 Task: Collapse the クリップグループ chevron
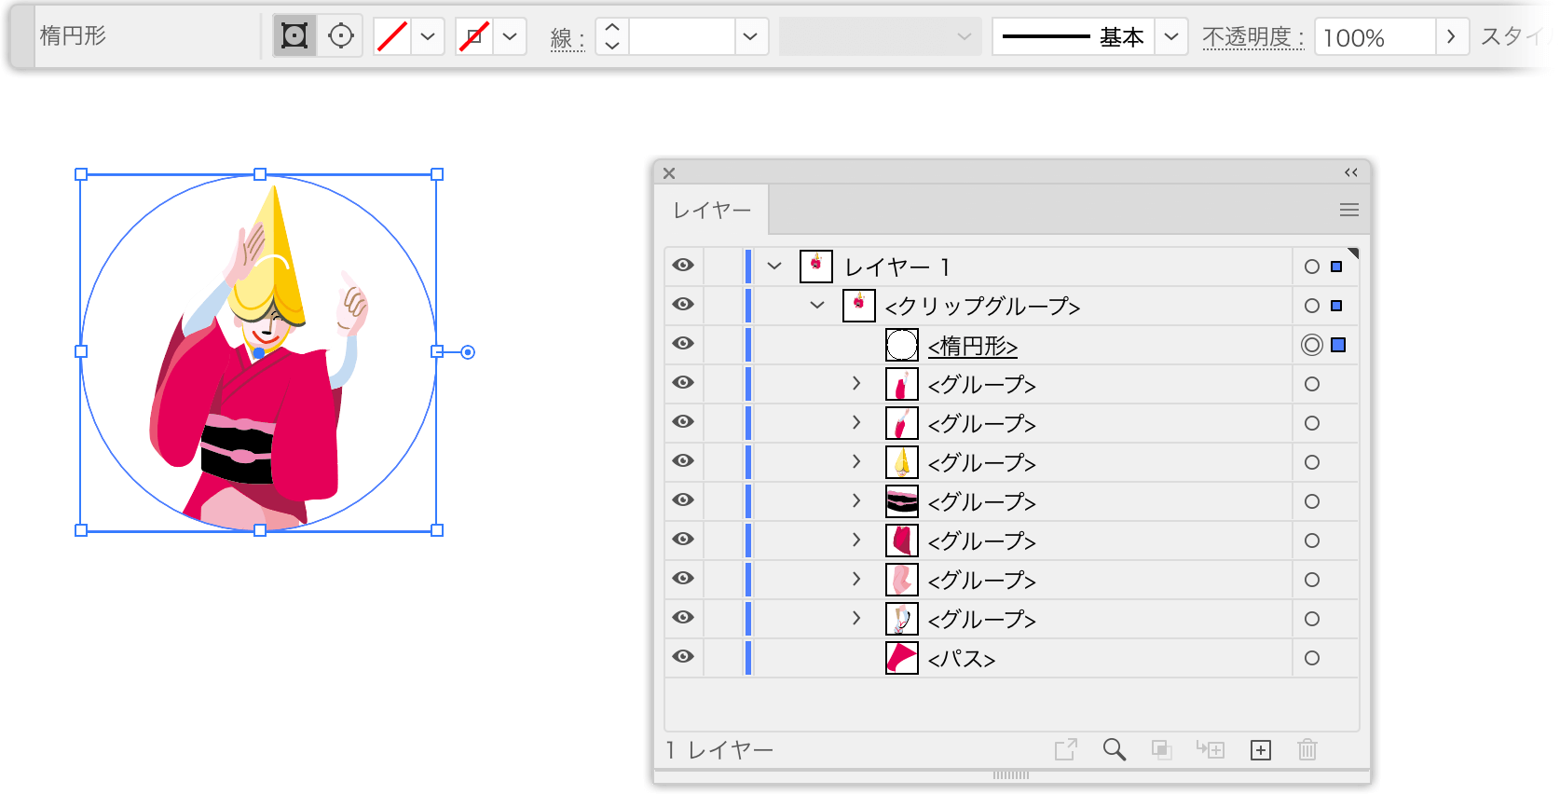817,305
